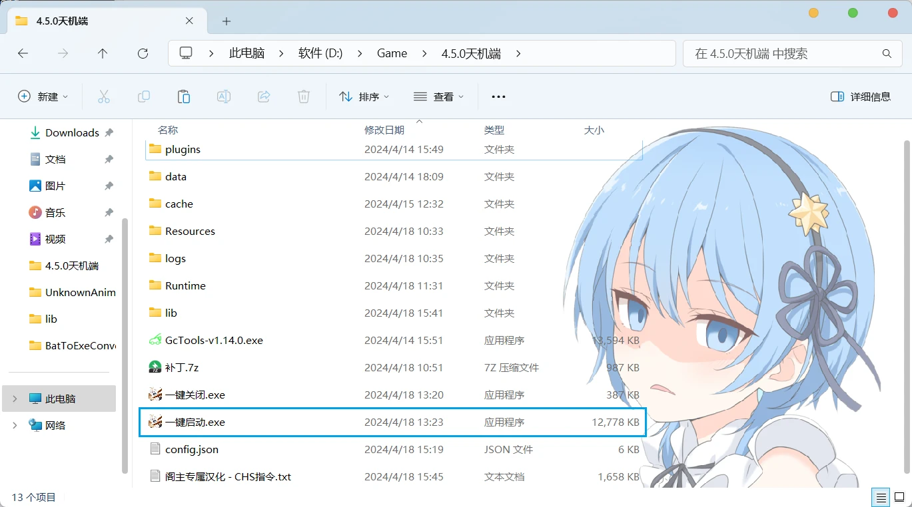This screenshot has width=912, height=507.
Task: Click the 一键关闭.exe file icon
Action: (x=155, y=395)
